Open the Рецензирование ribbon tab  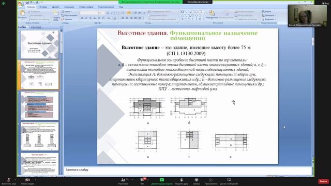106,7
